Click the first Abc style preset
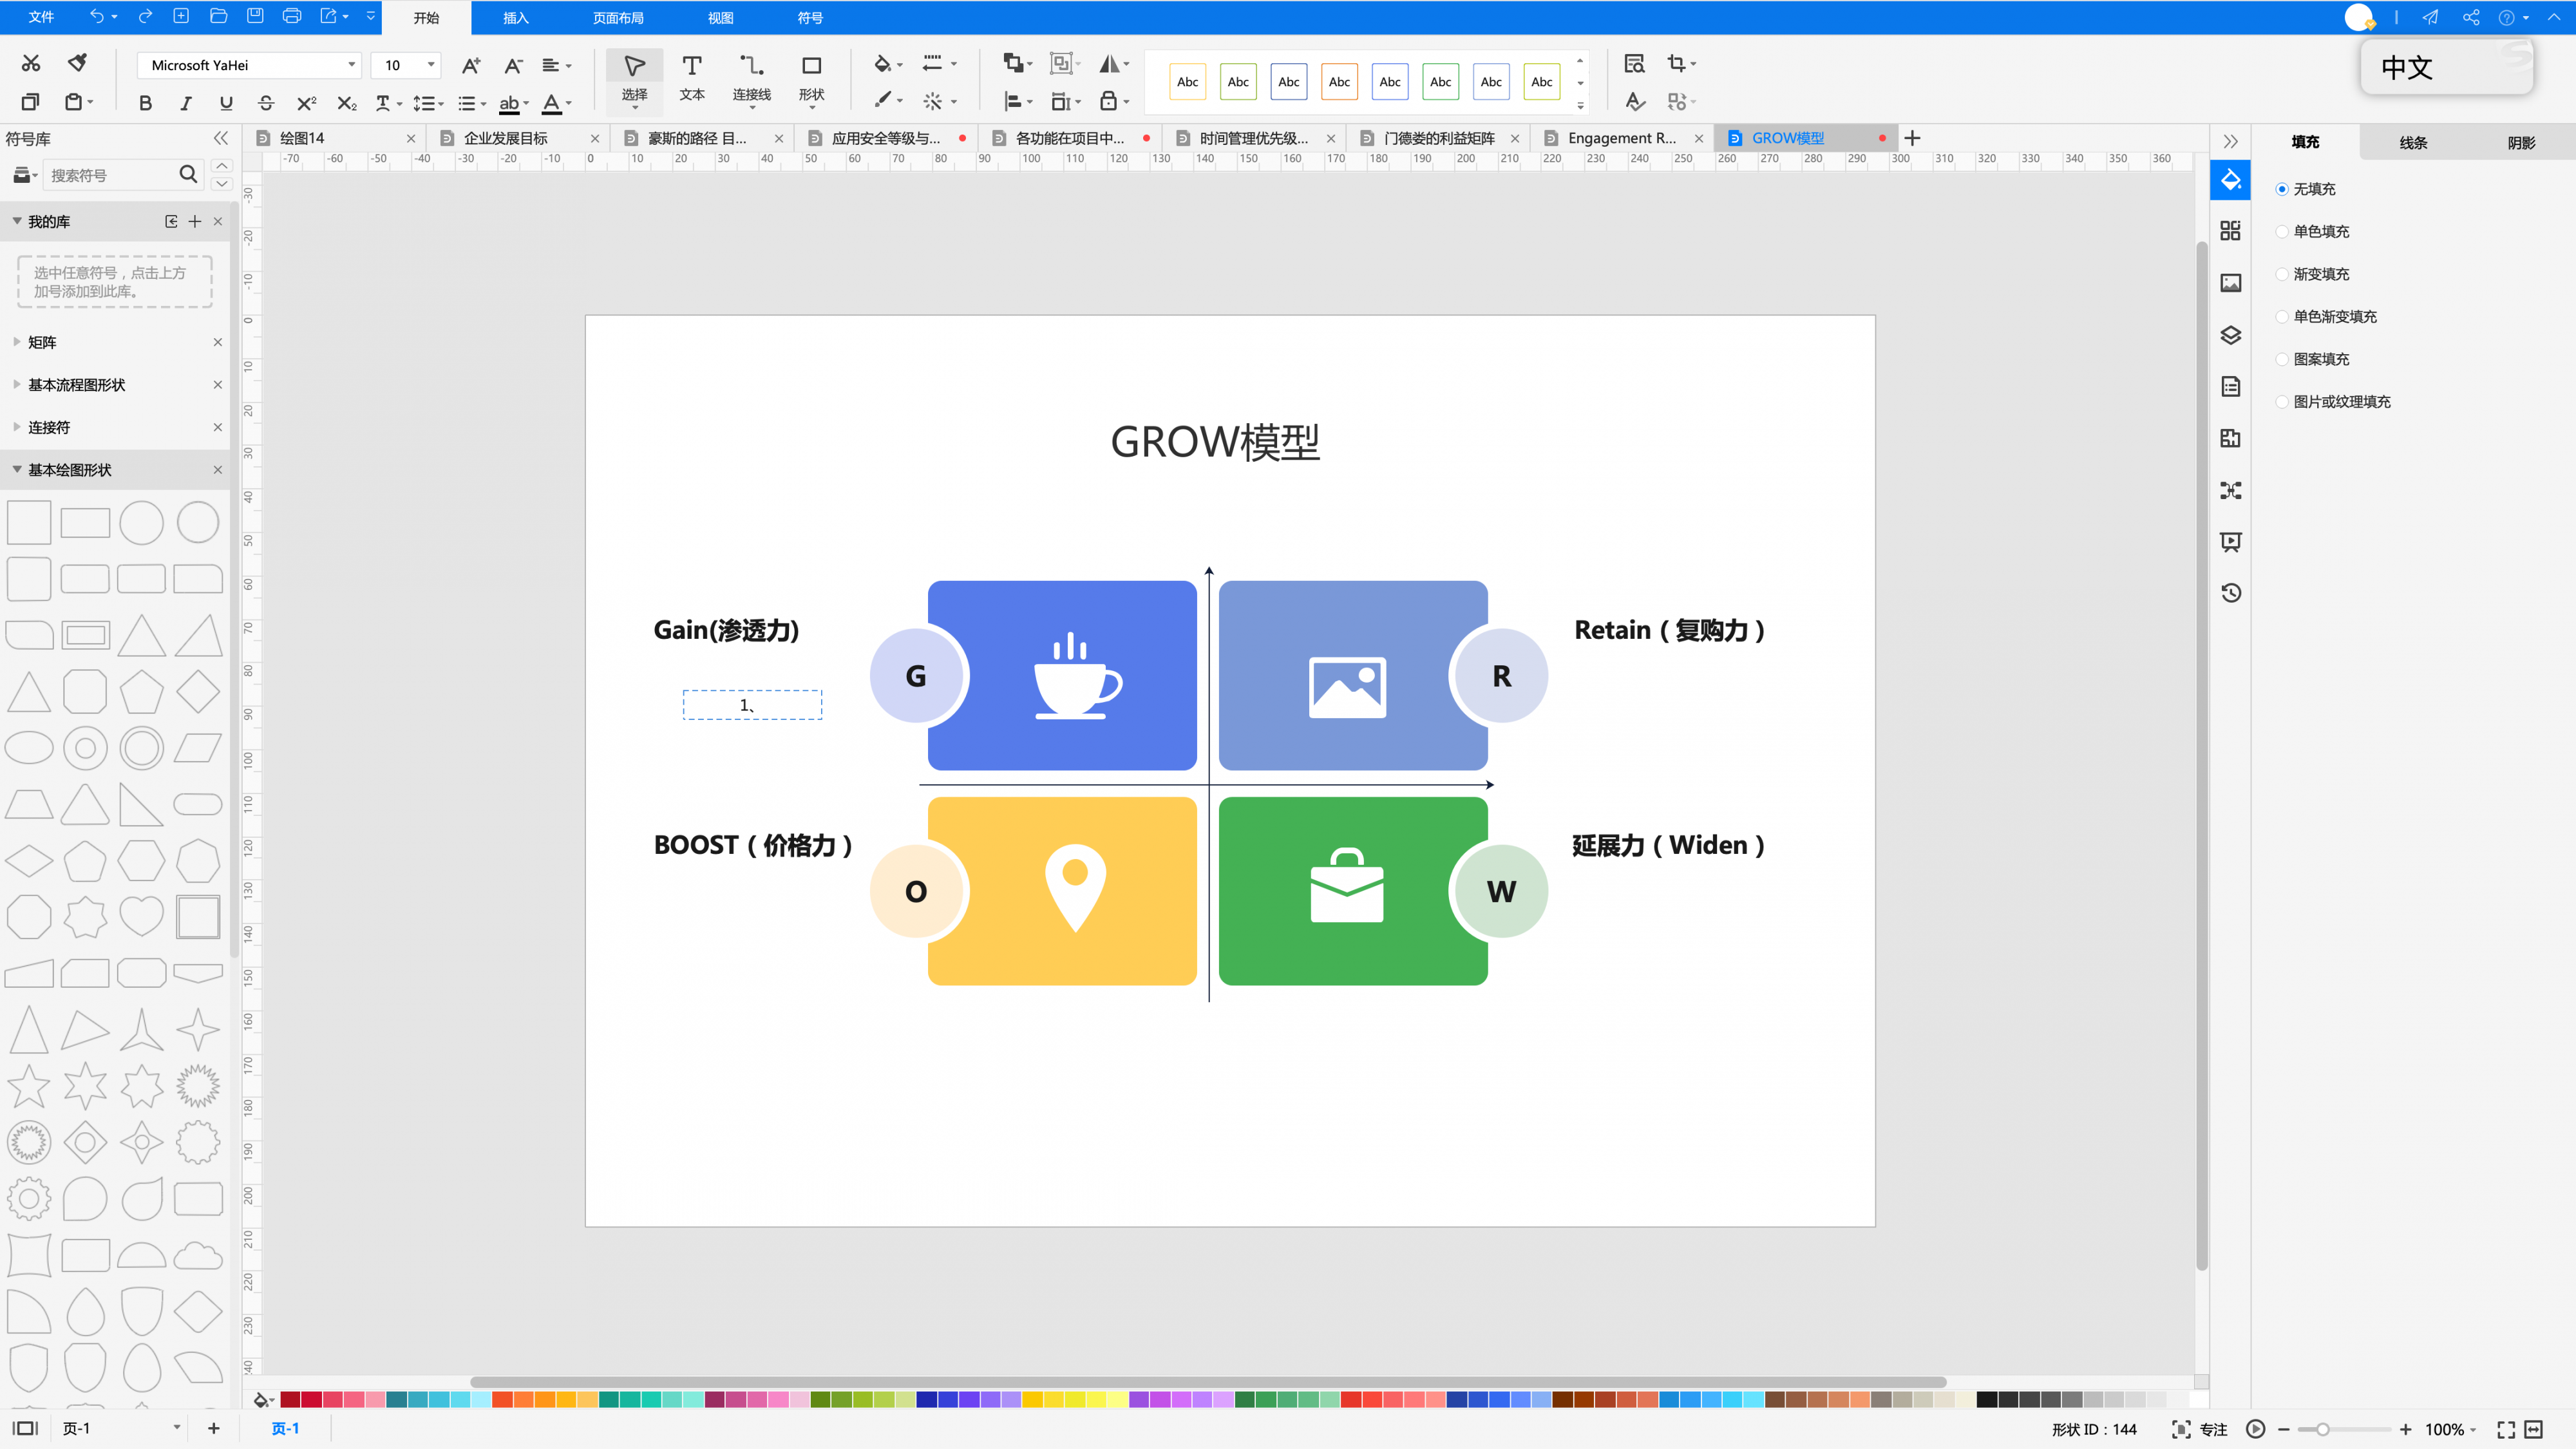This screenshot has height=1449, width=2576. (x=1187, y=82)
